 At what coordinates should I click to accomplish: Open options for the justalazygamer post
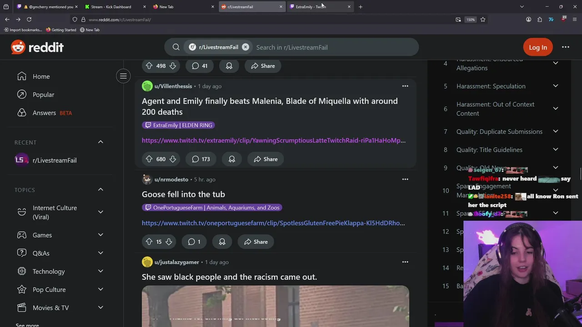pyautogui.click(x=405, y=262)
